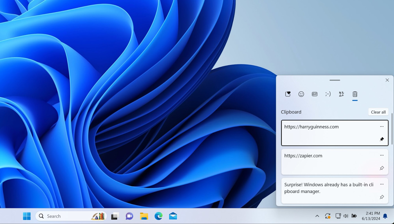
Task: Open more options for zapier.com entry
Action: point(382,155)
